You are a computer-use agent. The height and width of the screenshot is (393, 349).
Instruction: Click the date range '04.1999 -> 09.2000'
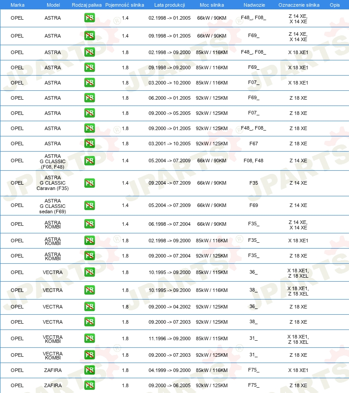point(170,370)
